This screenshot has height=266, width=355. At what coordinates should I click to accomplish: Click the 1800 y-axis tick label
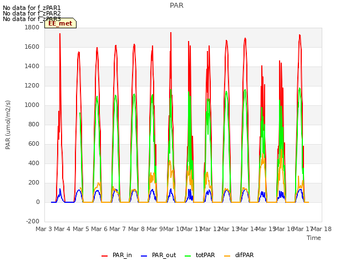32,28
